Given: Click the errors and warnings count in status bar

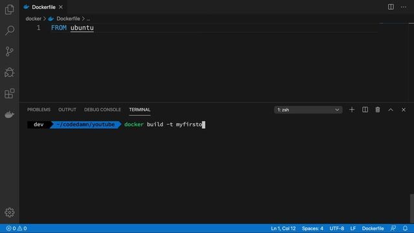Looking at the screenshot, I should 16,228.
